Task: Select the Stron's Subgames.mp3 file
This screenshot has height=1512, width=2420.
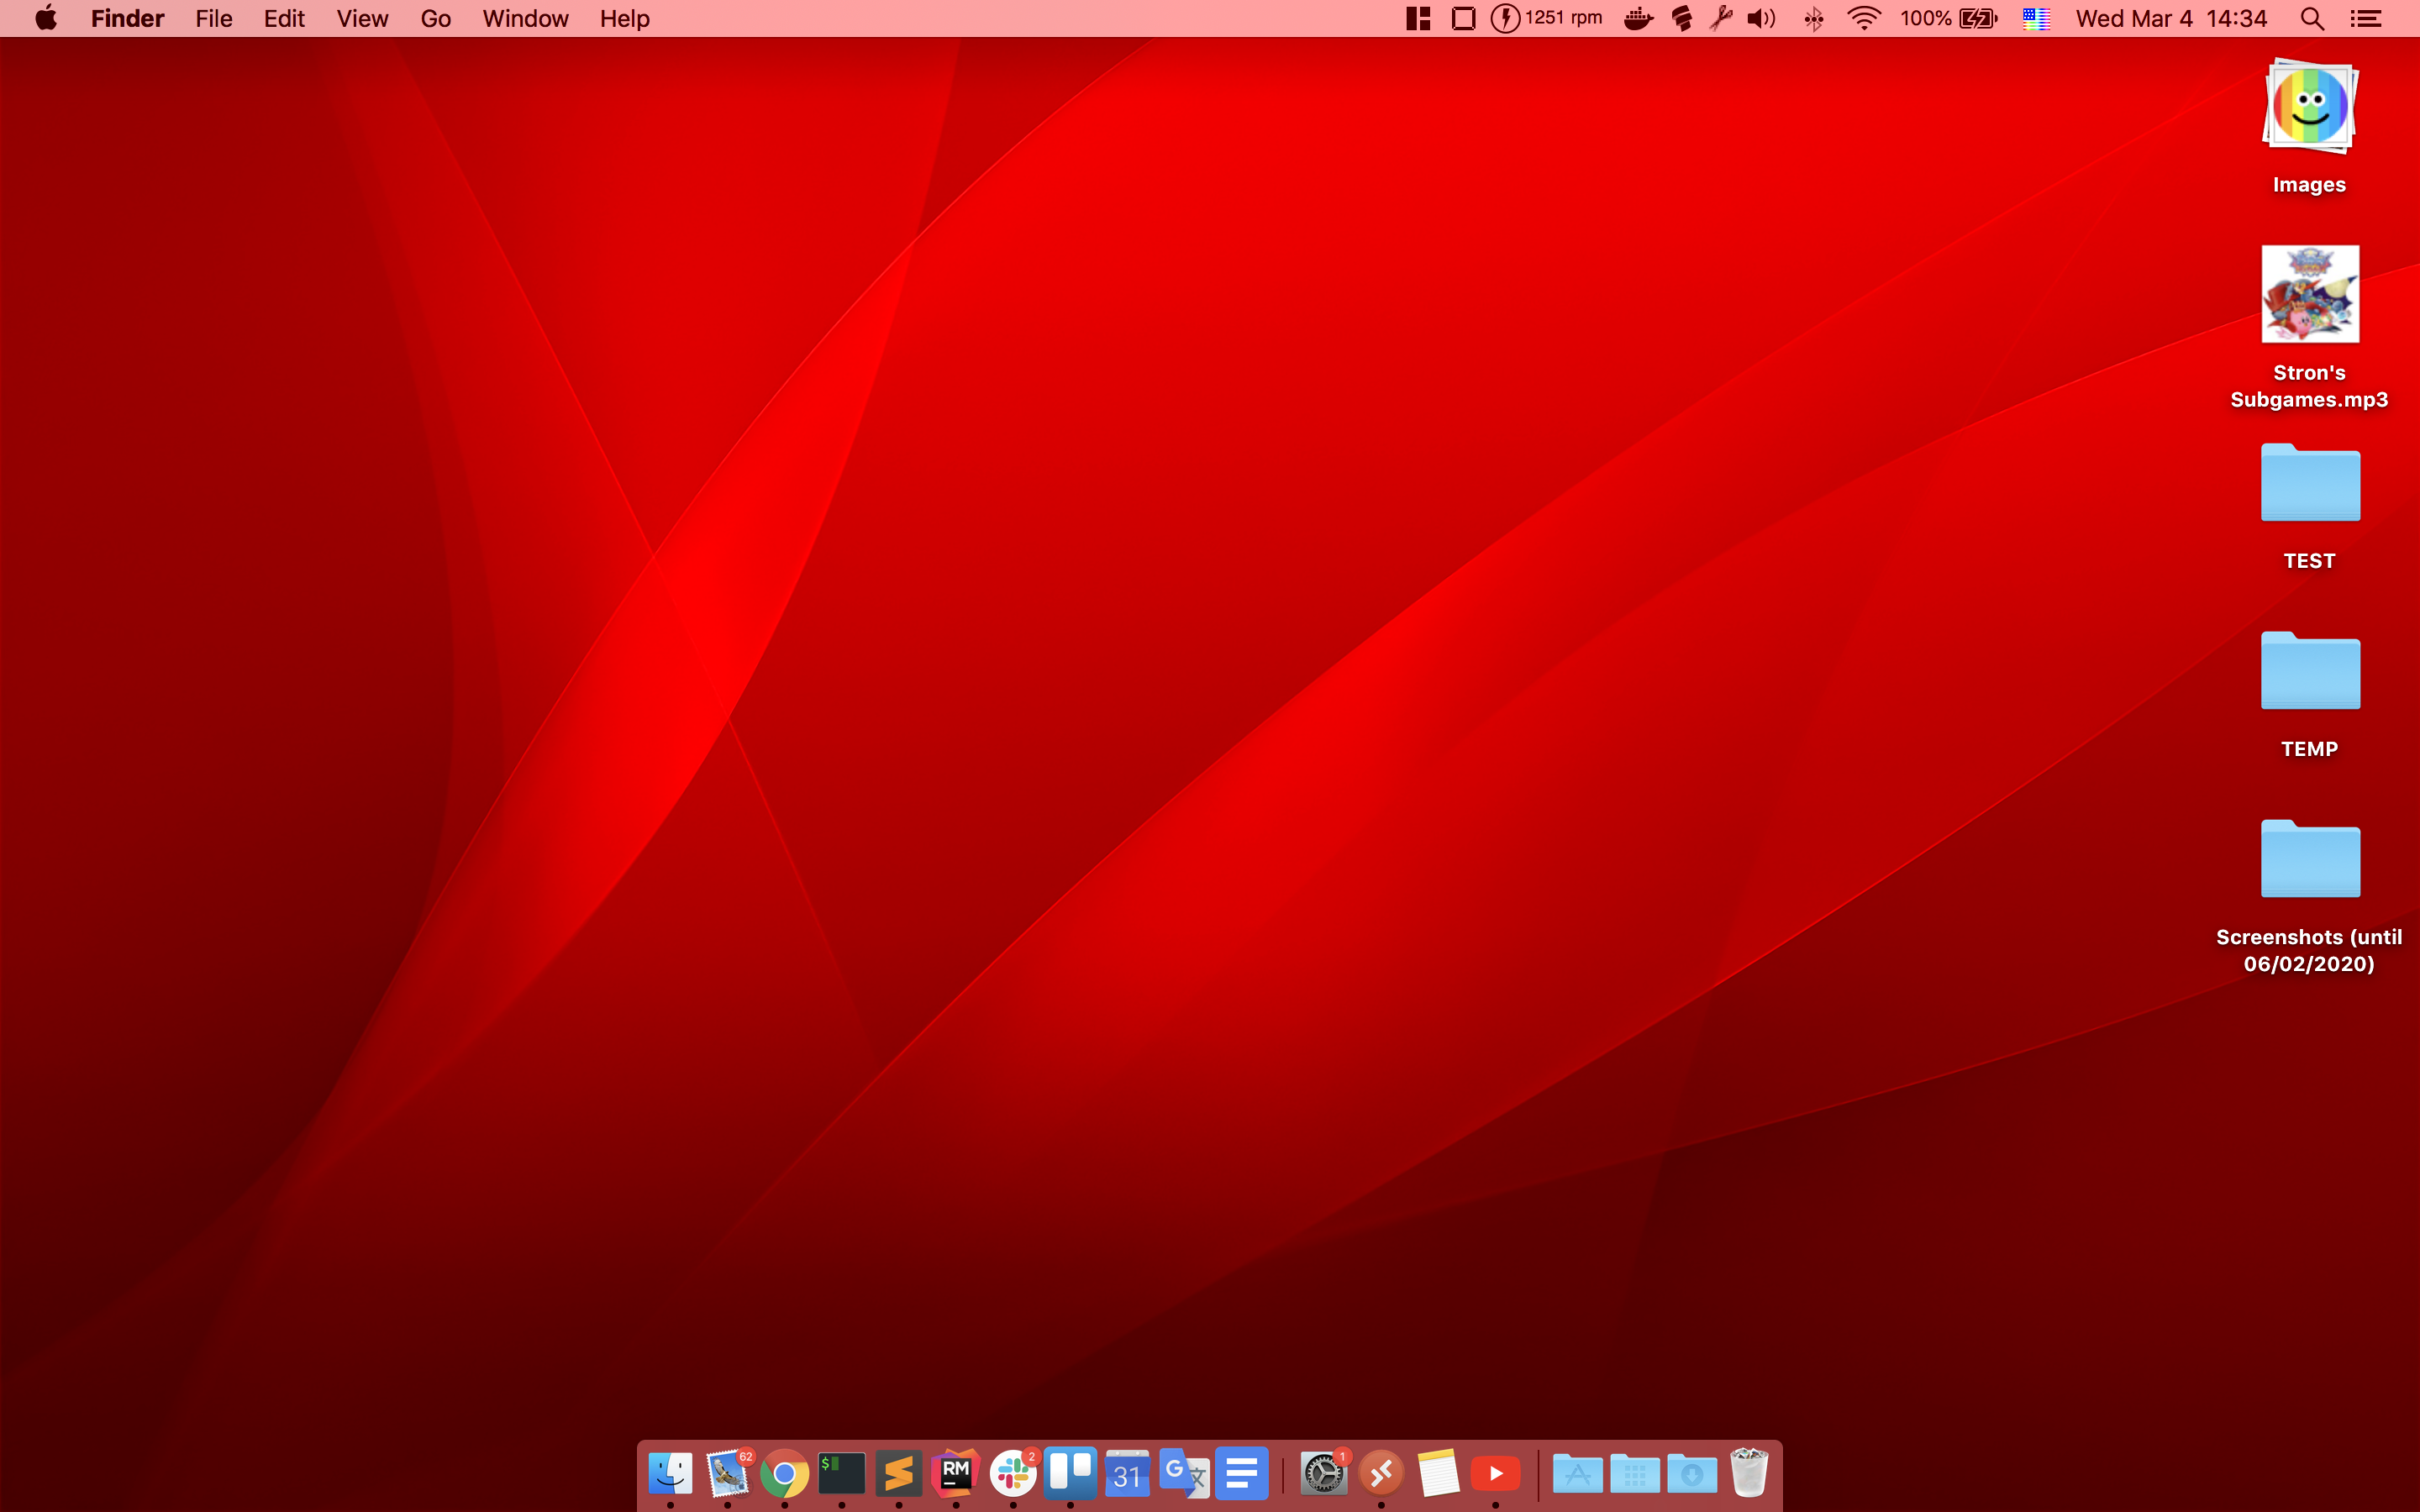Action: (2309, 295)
